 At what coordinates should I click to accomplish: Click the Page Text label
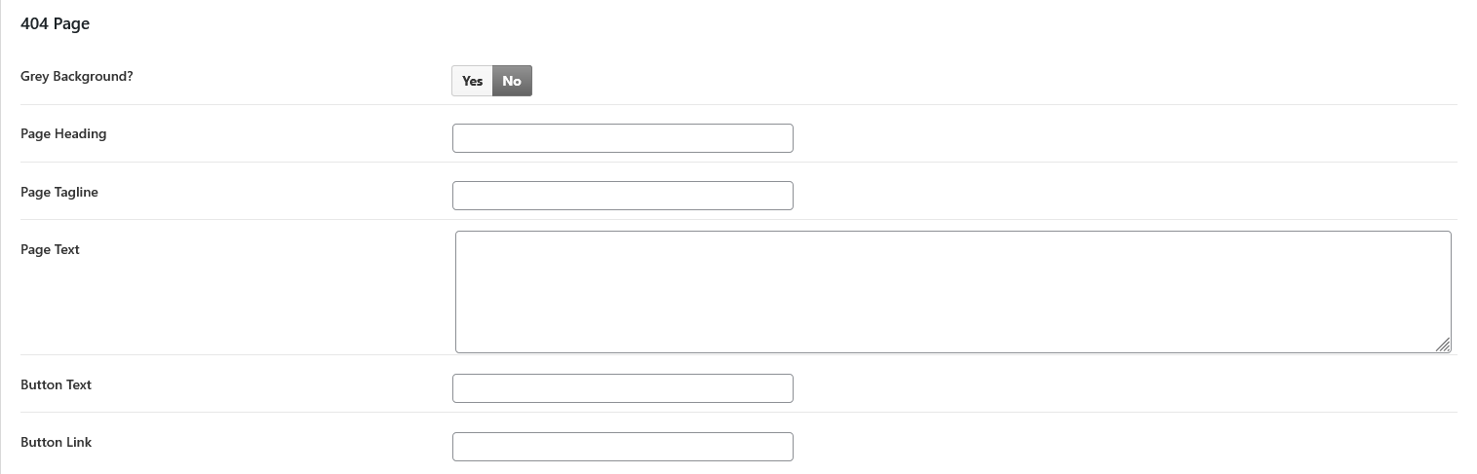tap(50, 249)
